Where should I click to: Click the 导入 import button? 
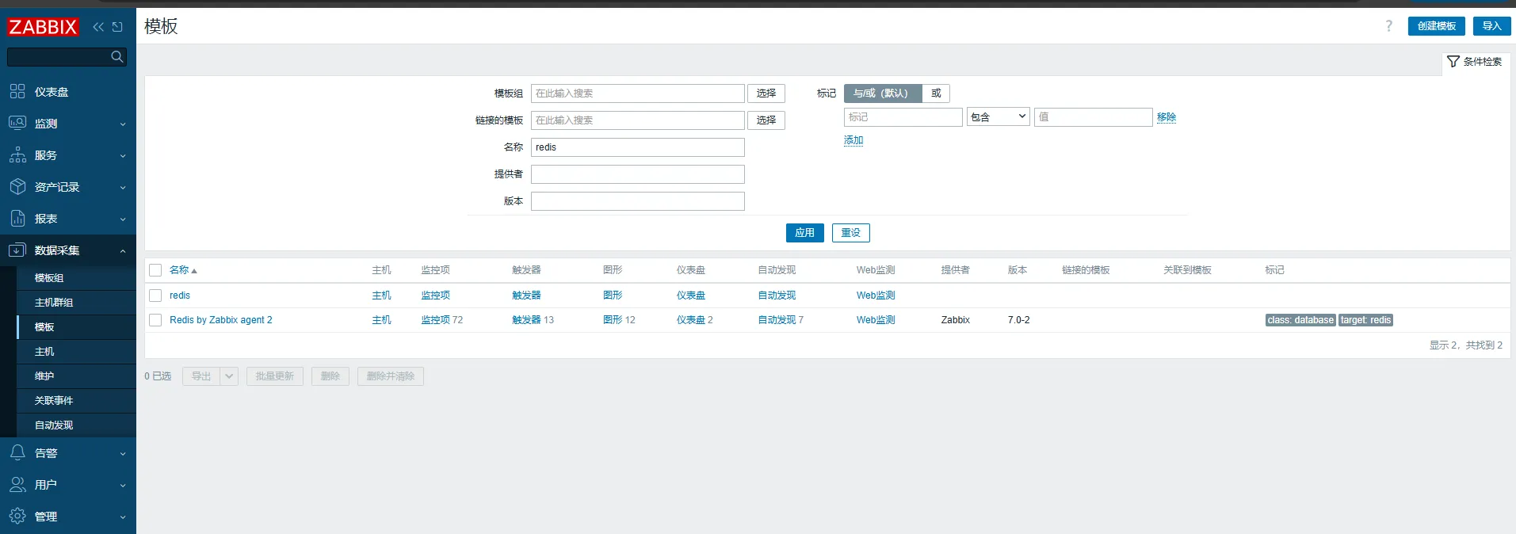(x=1491, y=26)
